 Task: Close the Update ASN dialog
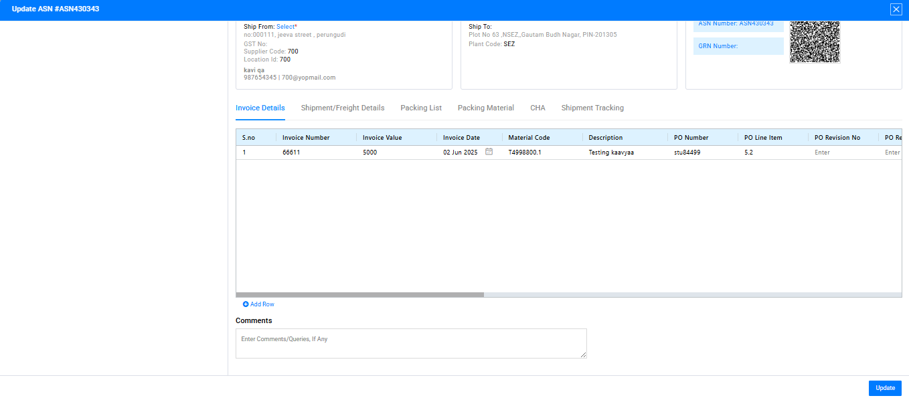(x=896, y=9)
